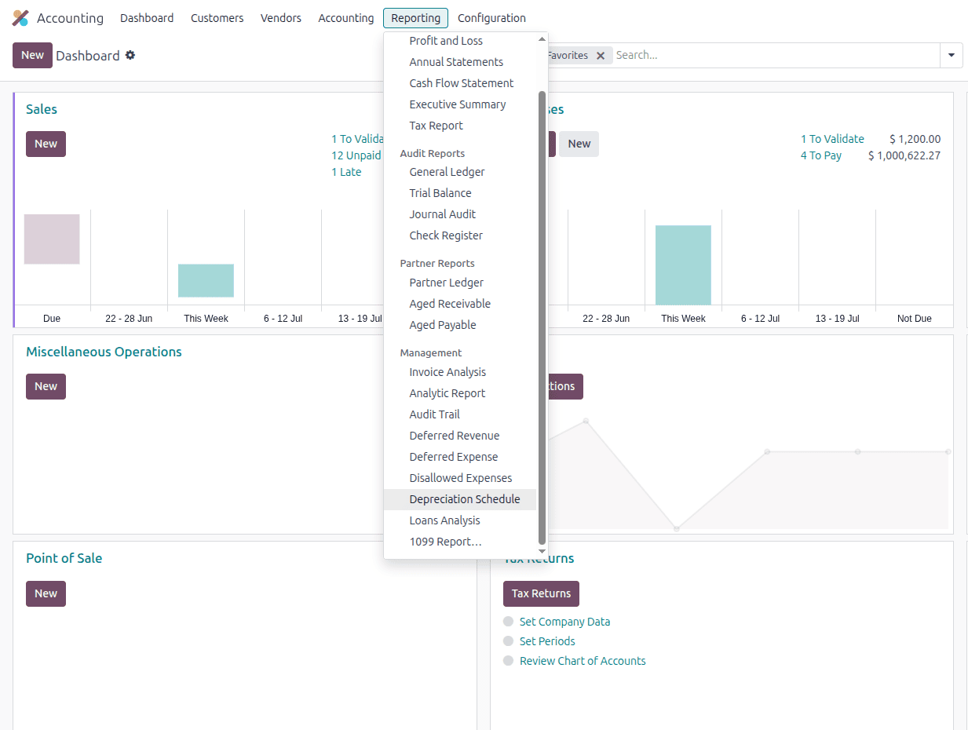View the 4 To Pay vendor bills
Image resolution: width=968 pixels, height=730 pixels.
click(x=820, y=155)
